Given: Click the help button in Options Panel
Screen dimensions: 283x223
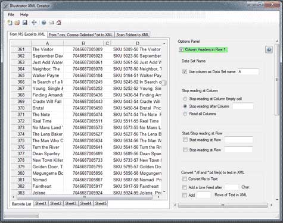Looking at the screenshot, I should [x=269, y=50].
